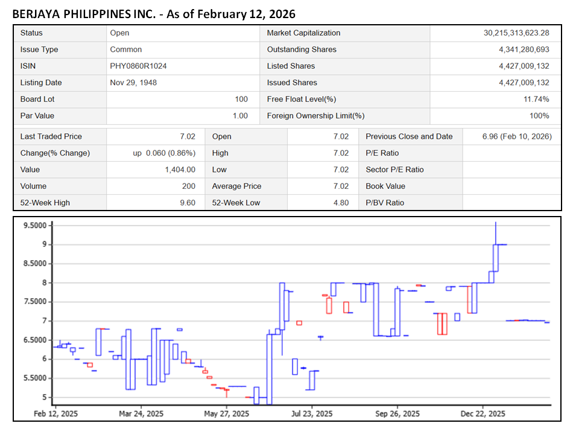The image size is (576, 435).
Task: Click the Last Traded Price label
Action: (x=51, y=137)
